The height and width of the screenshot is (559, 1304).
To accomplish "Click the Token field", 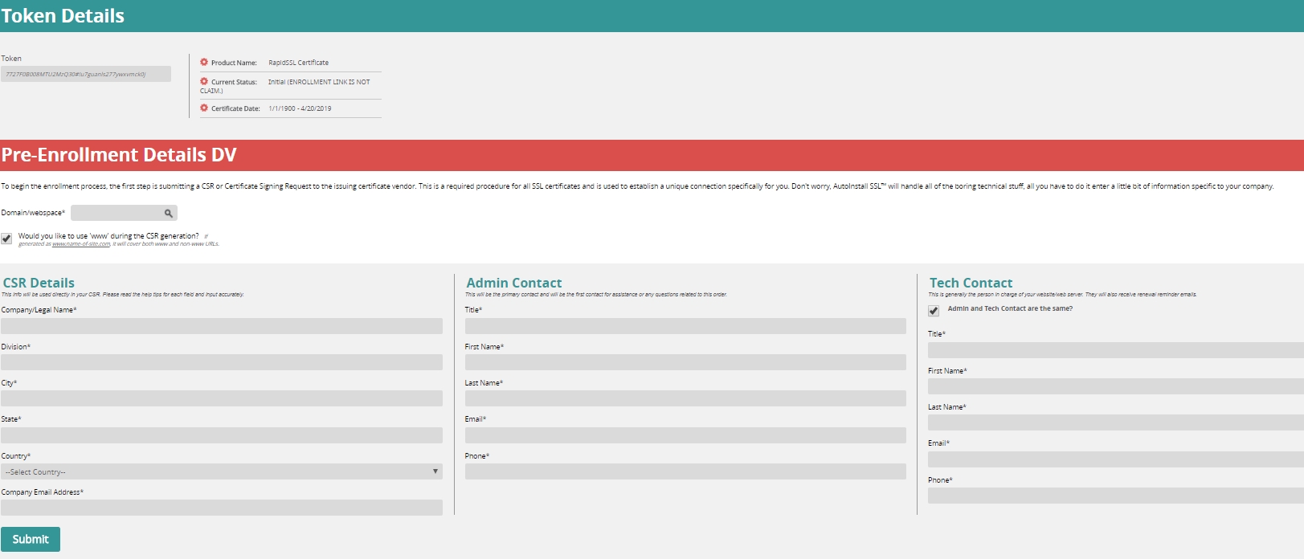I will click(x=86, y=74).
